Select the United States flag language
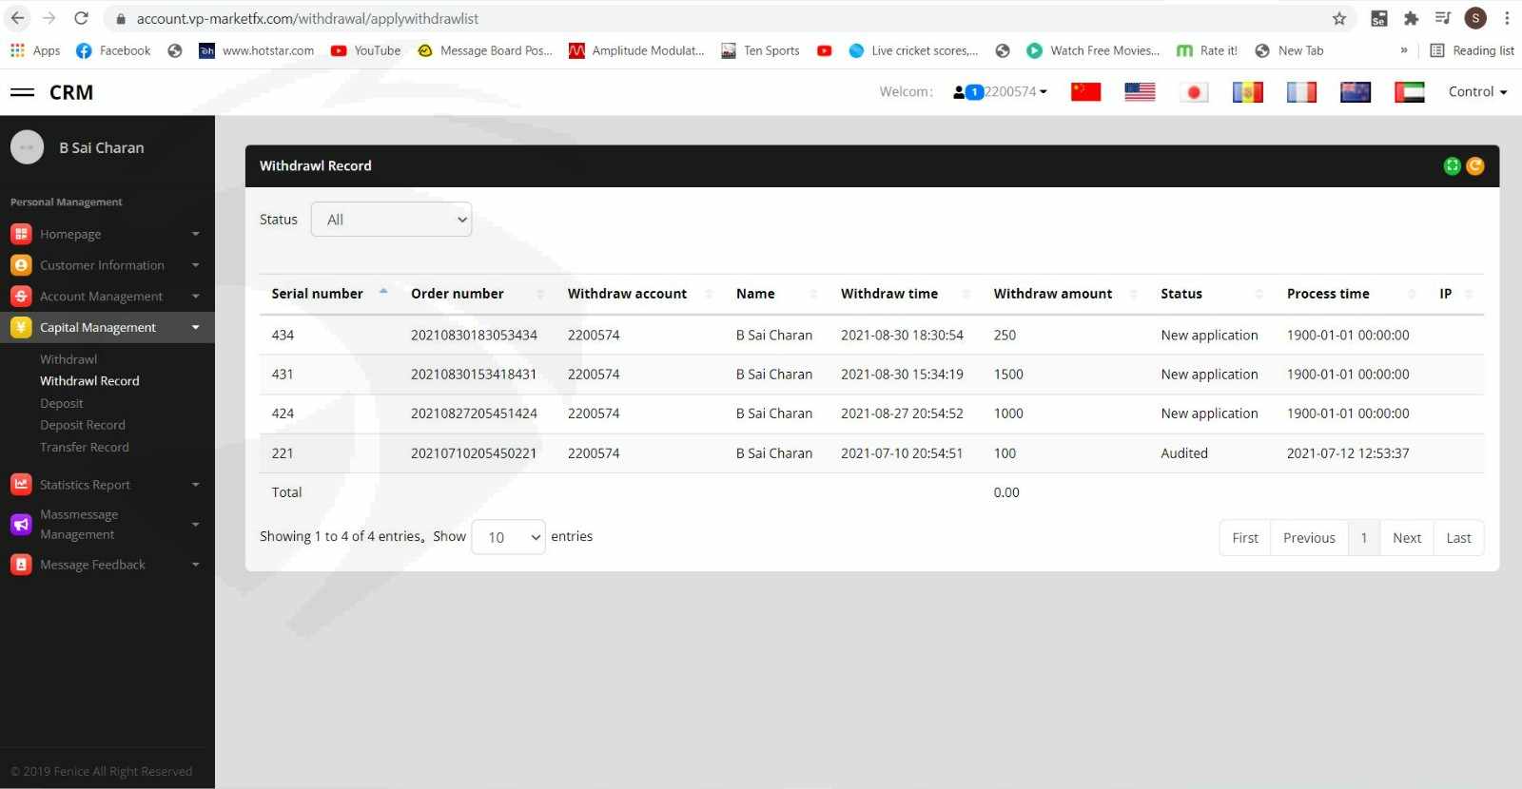This screenshot has width=1522, height=789. [x=1140, y=92]
